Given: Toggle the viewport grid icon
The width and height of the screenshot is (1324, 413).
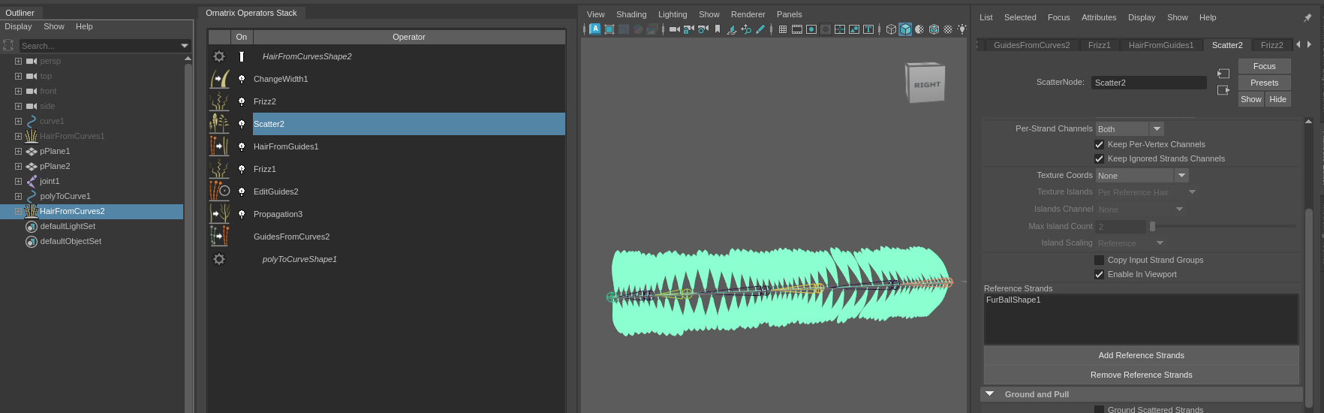Looking at the screenshot, I should pyautogui.click(x=783, y=29).
